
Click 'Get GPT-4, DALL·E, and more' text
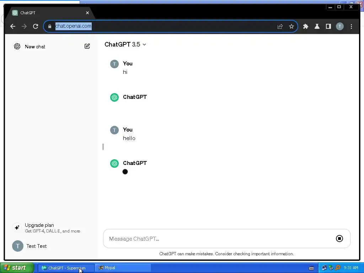[x=53, y=231]
